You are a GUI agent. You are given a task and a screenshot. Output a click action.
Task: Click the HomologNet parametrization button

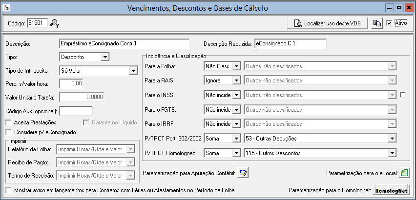pyautogui.click(x=391, y=190)
